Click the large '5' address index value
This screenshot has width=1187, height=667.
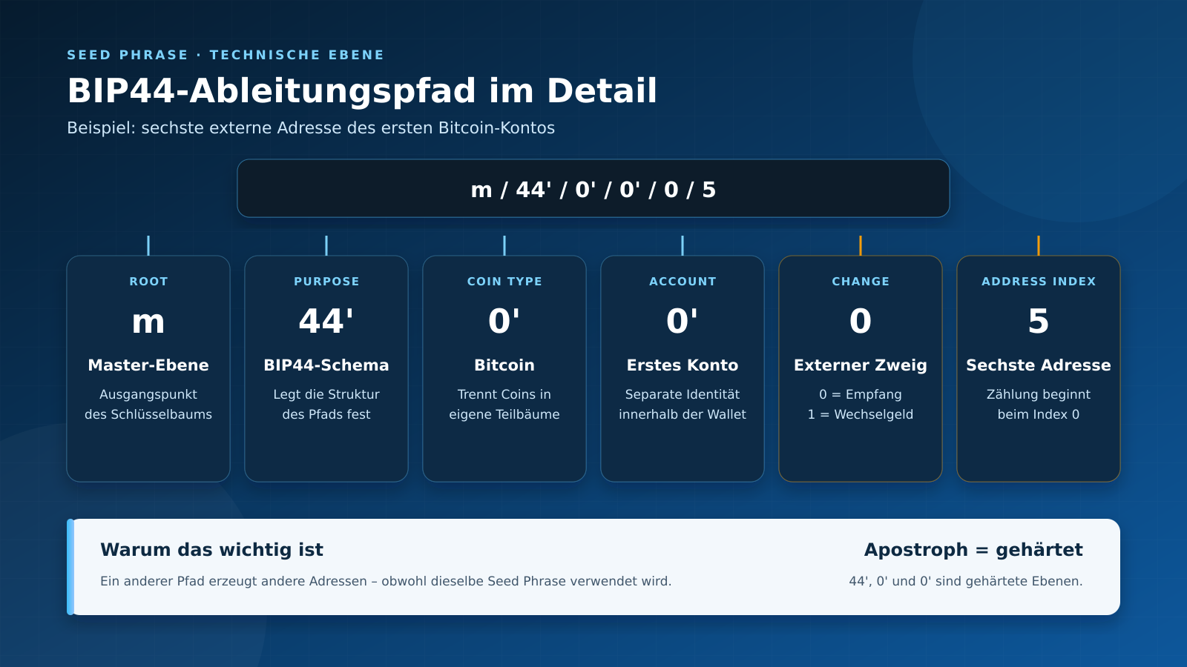(x=1039, y=321)
